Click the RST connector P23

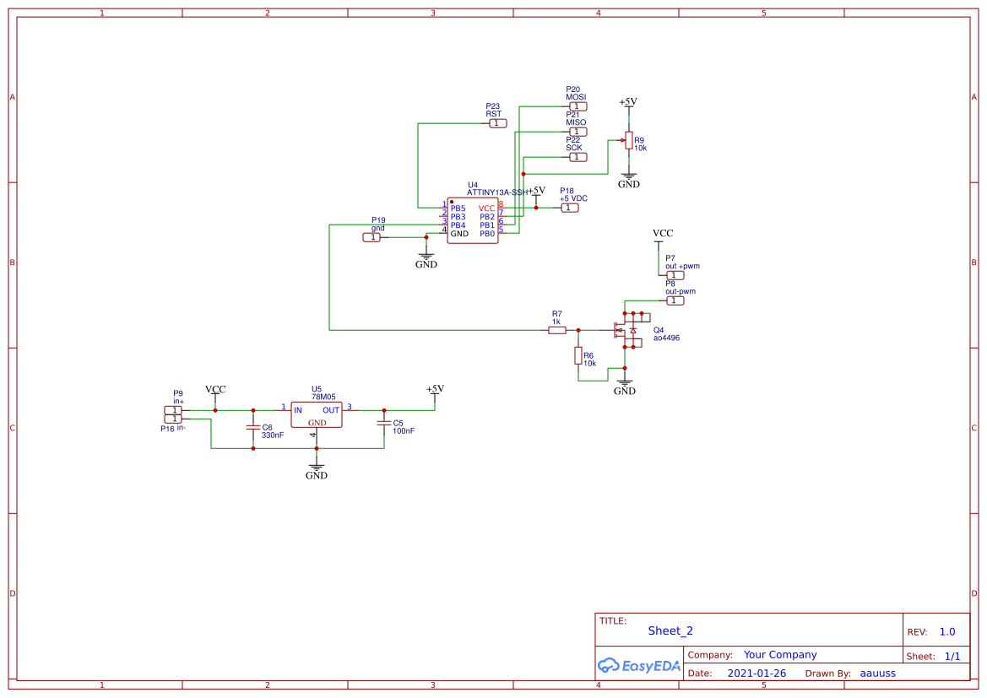click(x=497, y=122)
